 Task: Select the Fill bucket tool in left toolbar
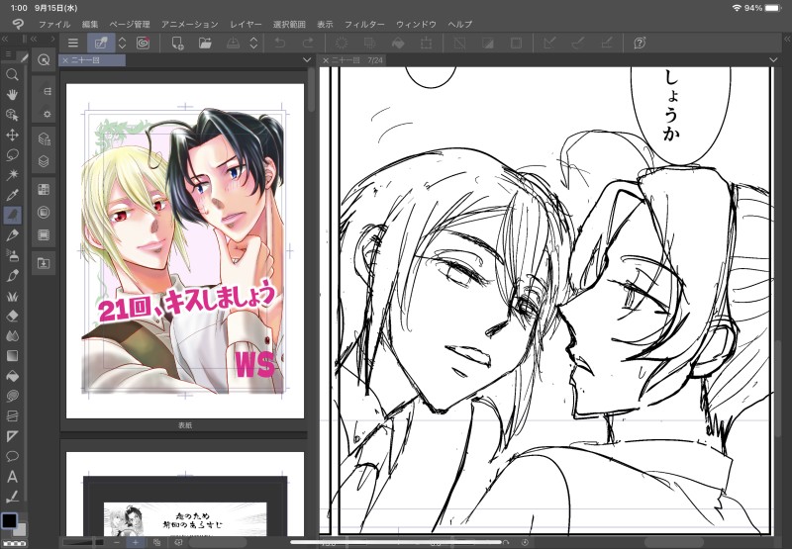pos(12,376)
